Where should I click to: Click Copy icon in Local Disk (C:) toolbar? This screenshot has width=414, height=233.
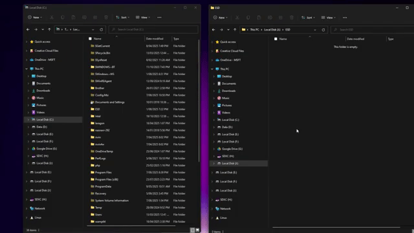coord(63,17)
